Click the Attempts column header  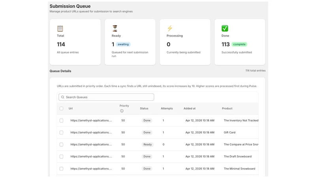click(x=167, y=108)
